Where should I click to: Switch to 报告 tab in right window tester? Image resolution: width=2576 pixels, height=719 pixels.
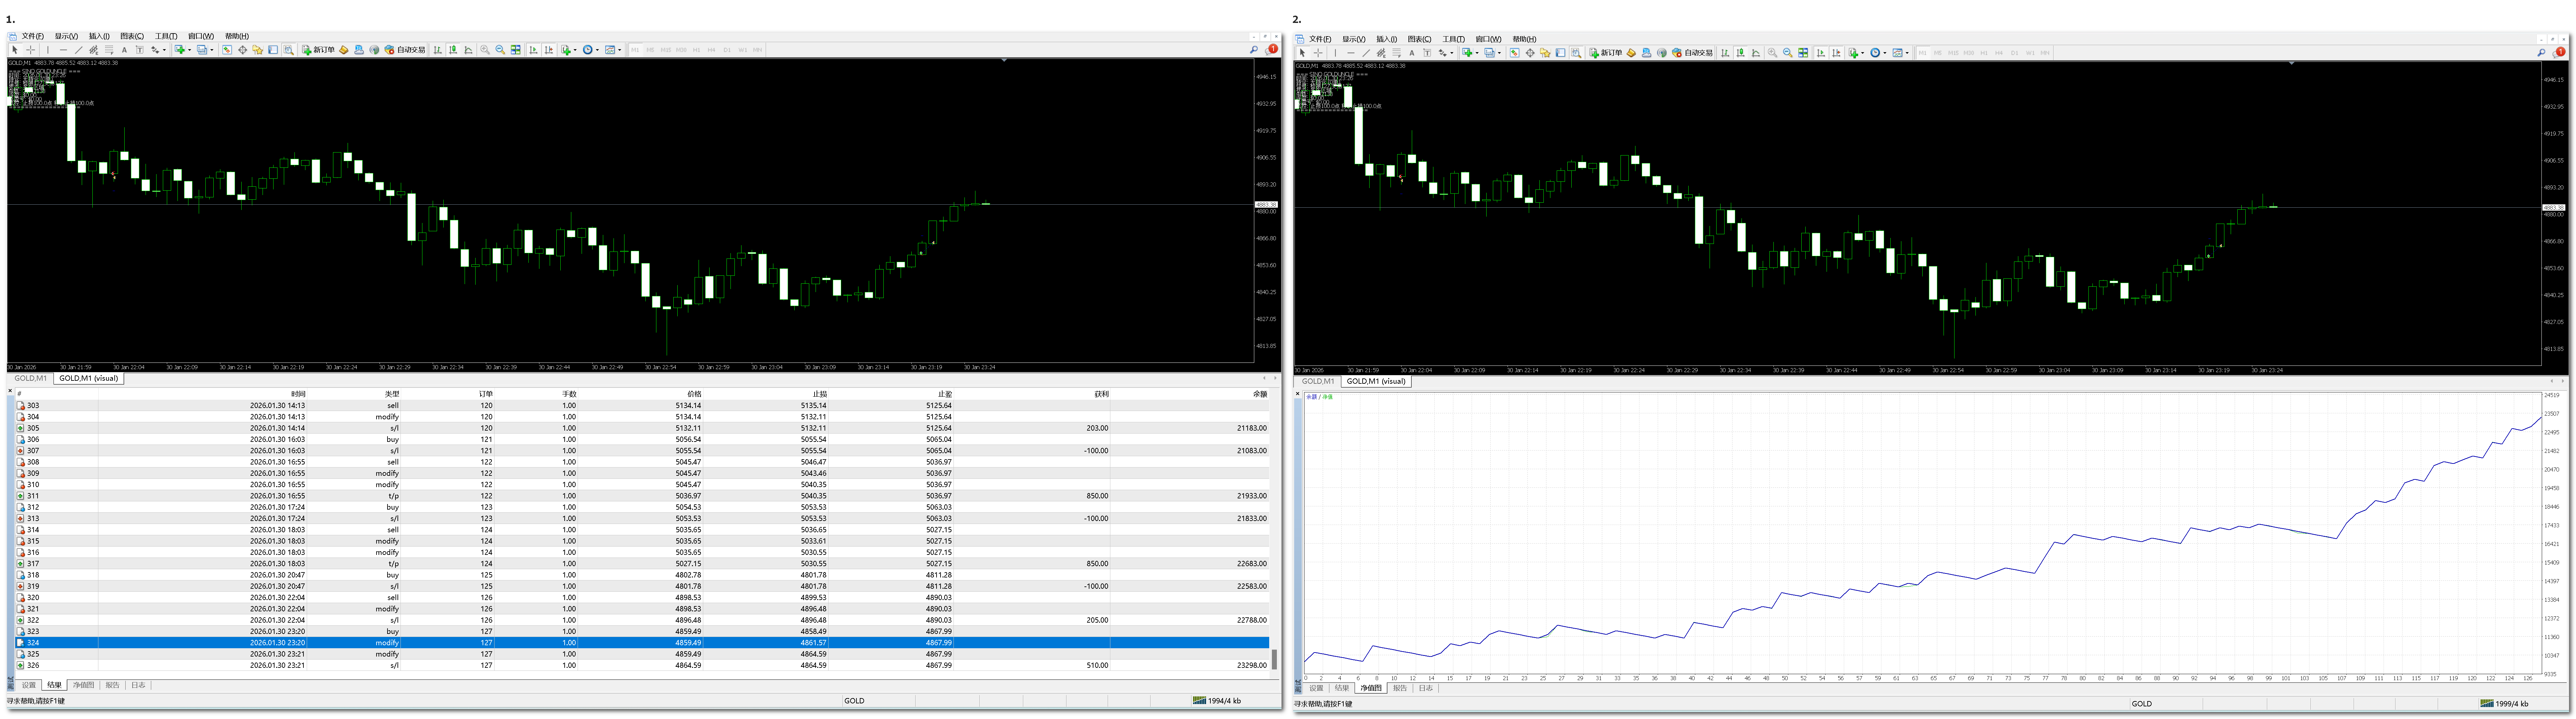coord(1400,688)
